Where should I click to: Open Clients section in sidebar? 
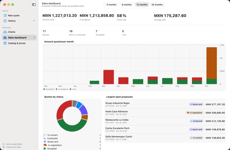[19, 32]
